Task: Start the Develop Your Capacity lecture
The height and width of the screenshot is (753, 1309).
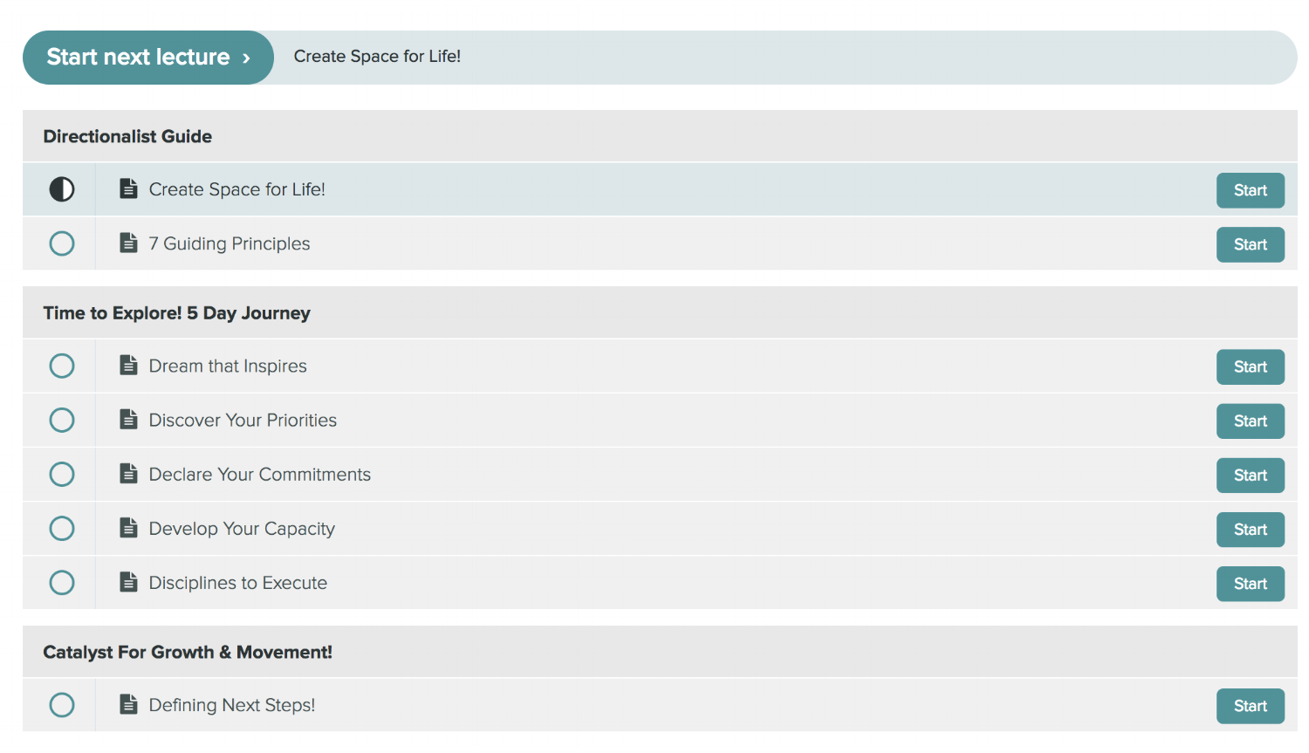Action: 1251,529
